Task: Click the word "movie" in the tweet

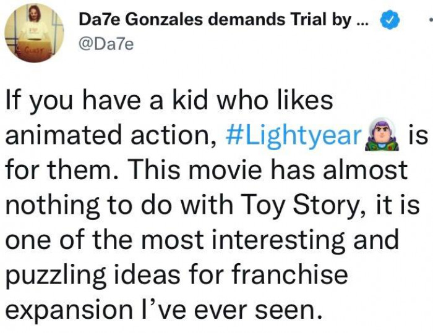Action: [x=211, y=168]
